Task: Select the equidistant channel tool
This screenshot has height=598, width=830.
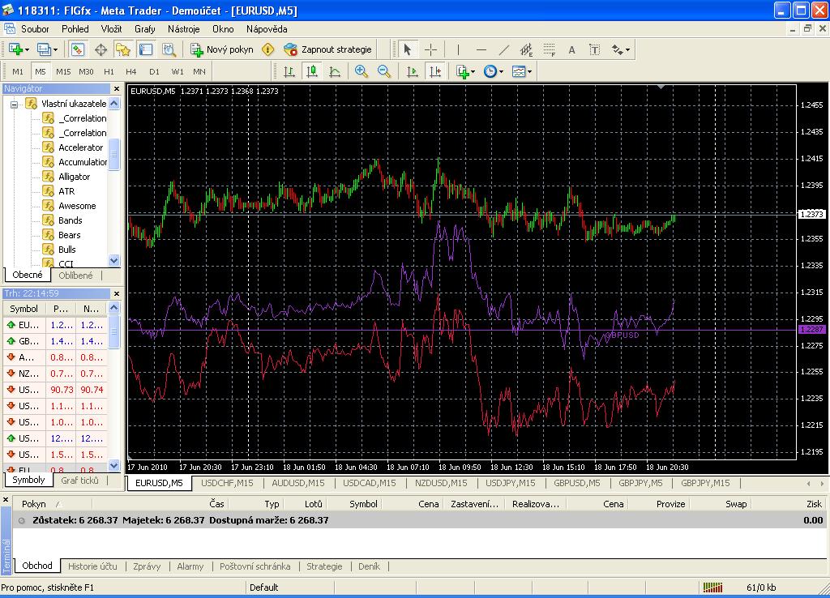Action: coord(526,49)
